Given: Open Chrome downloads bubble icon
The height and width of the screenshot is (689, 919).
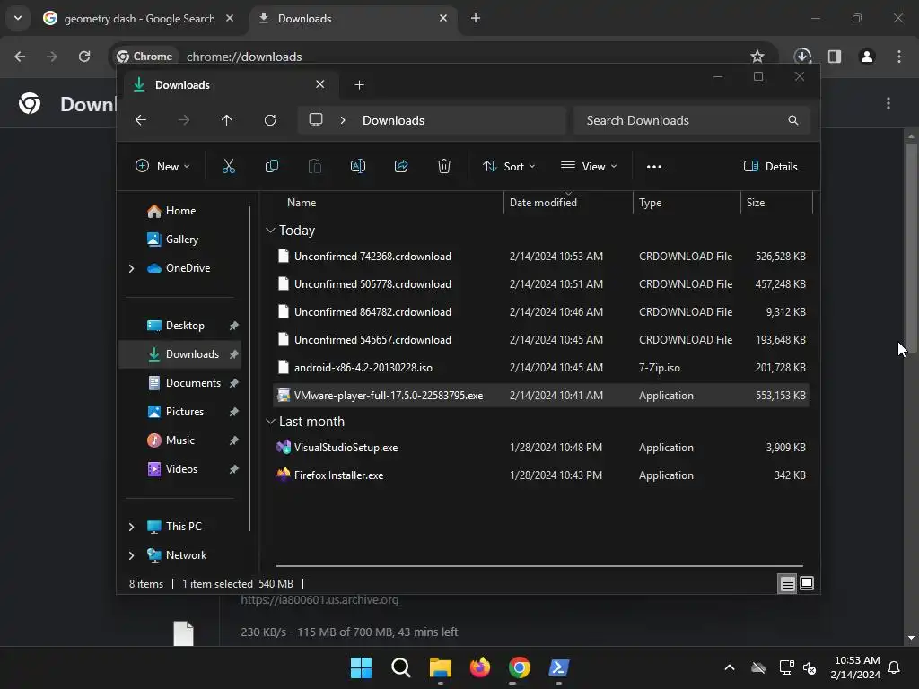Looking at the screenshot, I should (802, 57).
